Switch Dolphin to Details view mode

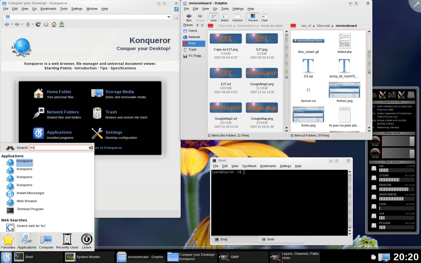point(225,18)
